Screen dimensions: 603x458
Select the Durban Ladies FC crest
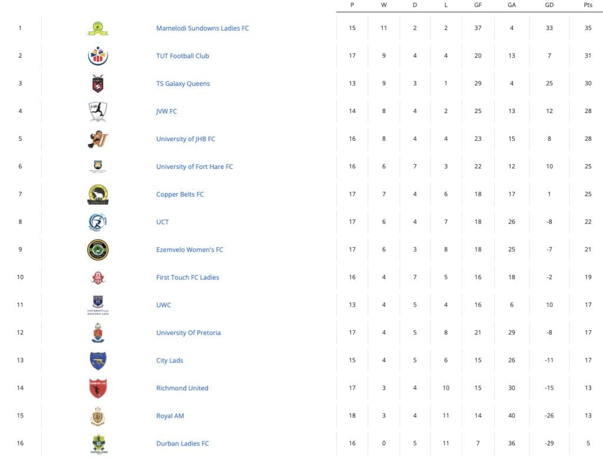coord(99,443)
